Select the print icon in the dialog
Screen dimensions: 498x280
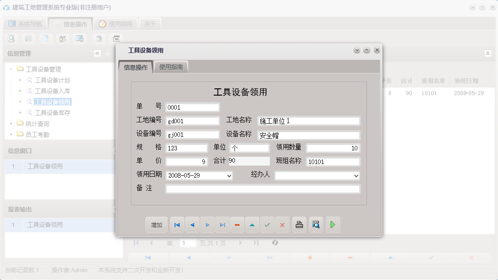[299, 224]
